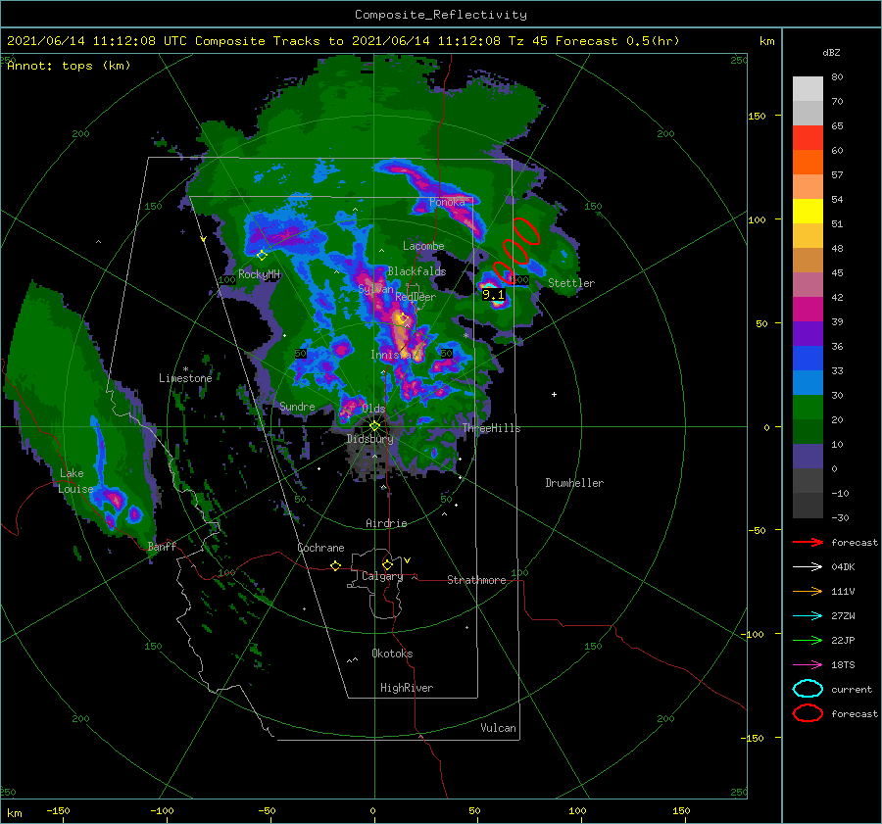The height and width of the screenshot is (824, 882).
Task: Select the Lake Louise label
Action: coord(75,481)
